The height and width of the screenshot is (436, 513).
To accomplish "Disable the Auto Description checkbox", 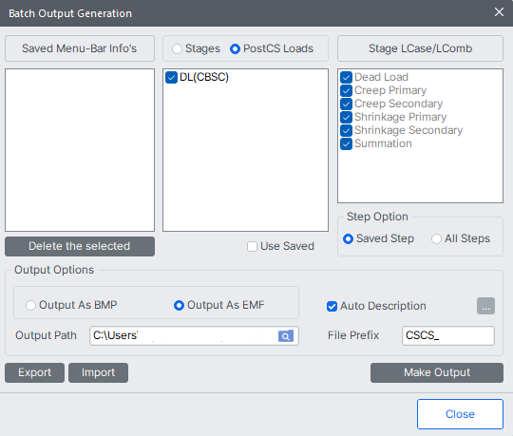I will [x=332, y=306].
